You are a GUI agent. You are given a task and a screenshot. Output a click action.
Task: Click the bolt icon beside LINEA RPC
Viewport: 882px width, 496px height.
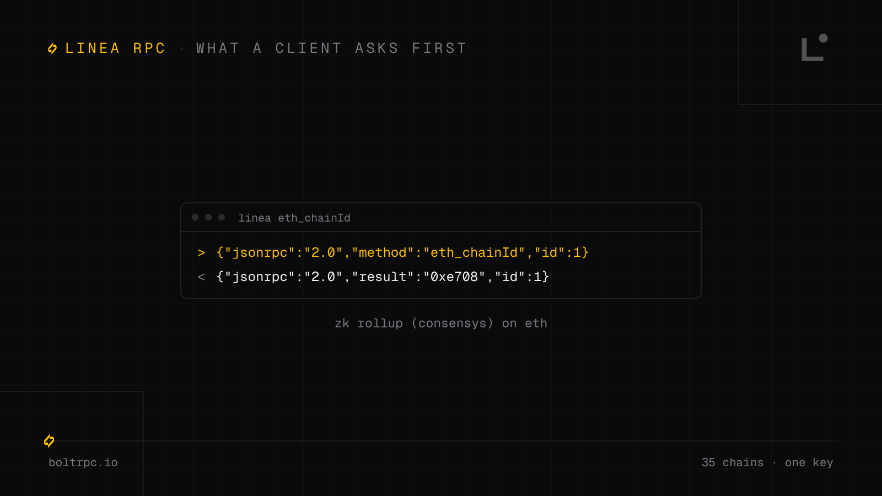coord(52,48)
